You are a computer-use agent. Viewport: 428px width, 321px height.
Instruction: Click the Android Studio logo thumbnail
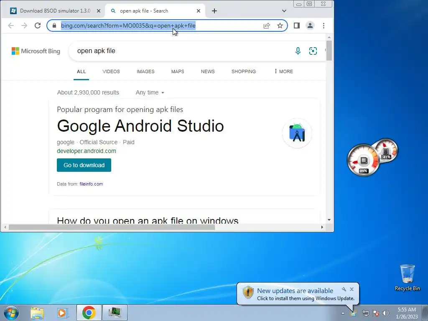(x=297, y=133)
